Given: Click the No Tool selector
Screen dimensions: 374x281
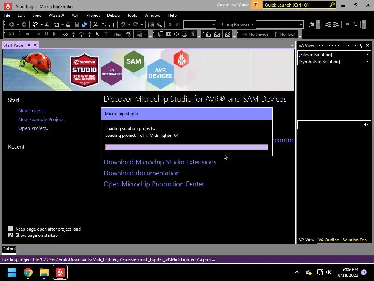Looking at the screenshot, I should click(284, 34).
